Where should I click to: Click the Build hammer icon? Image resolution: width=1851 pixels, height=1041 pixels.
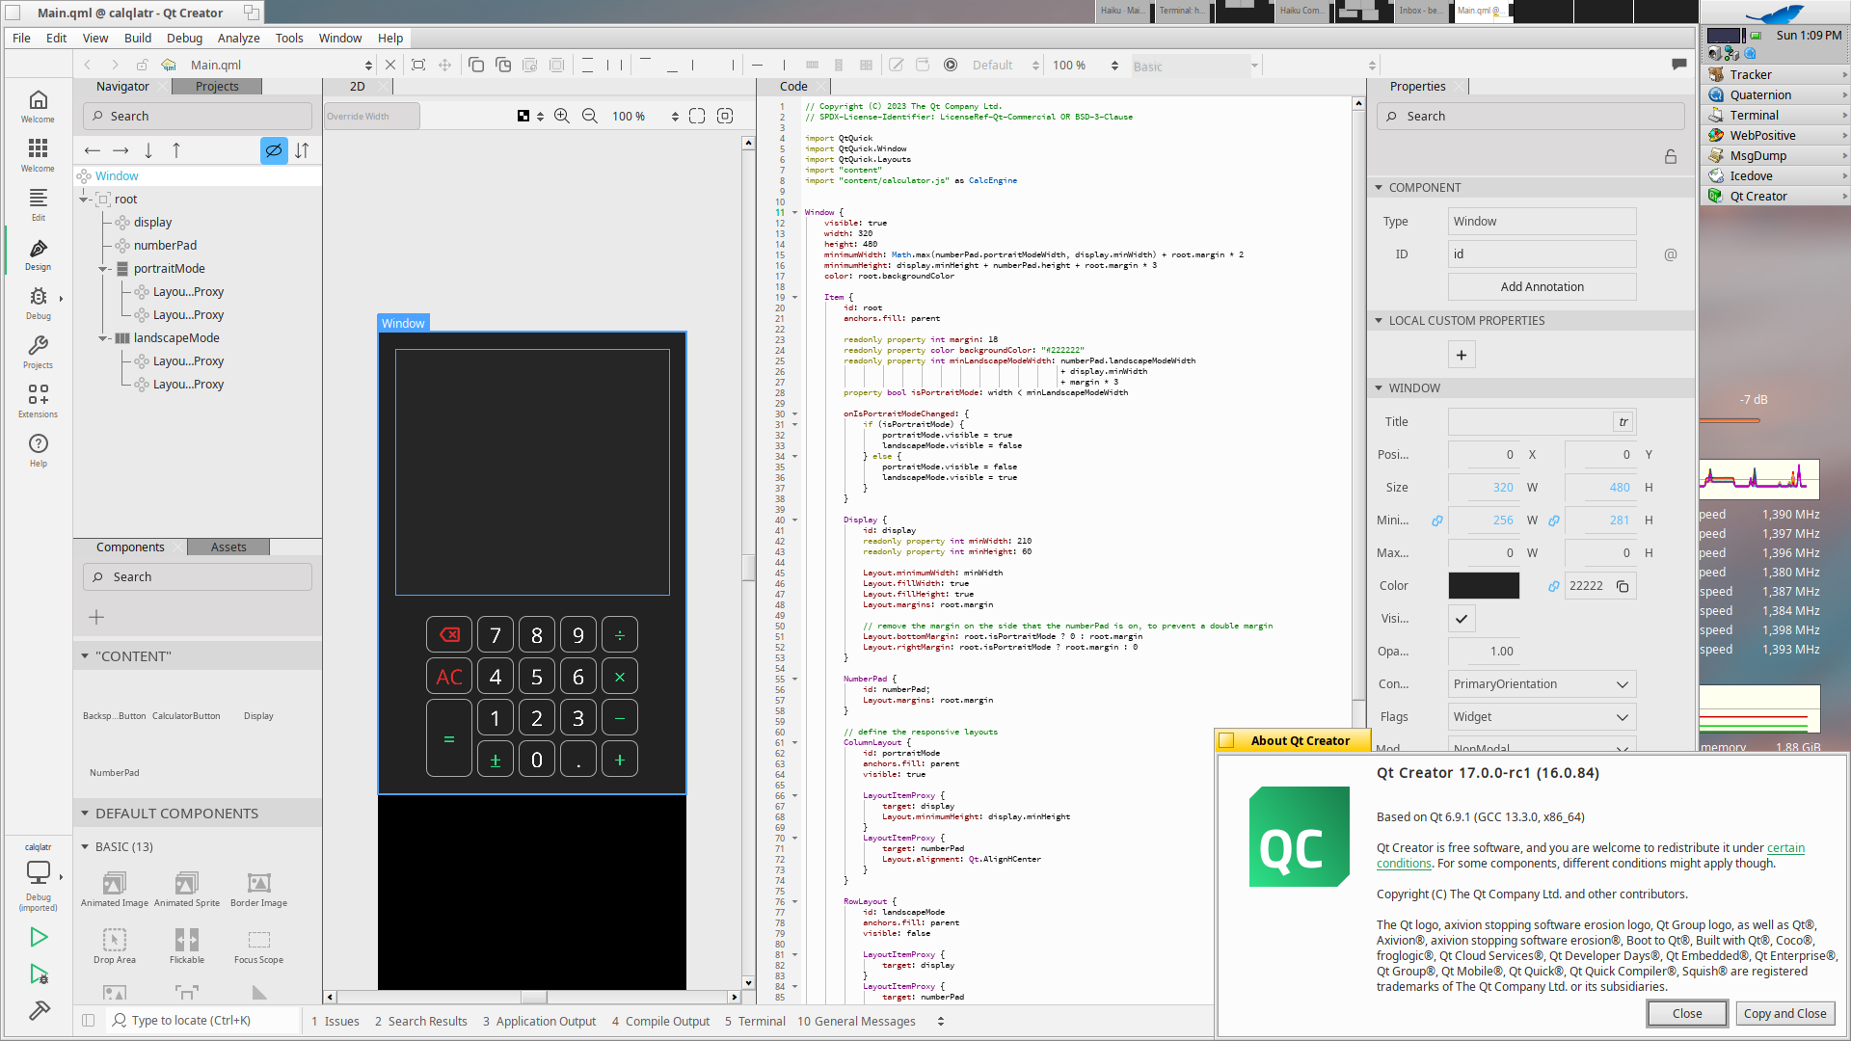point(39,1010)
